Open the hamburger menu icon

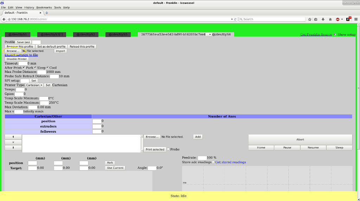tap(356, 19)
